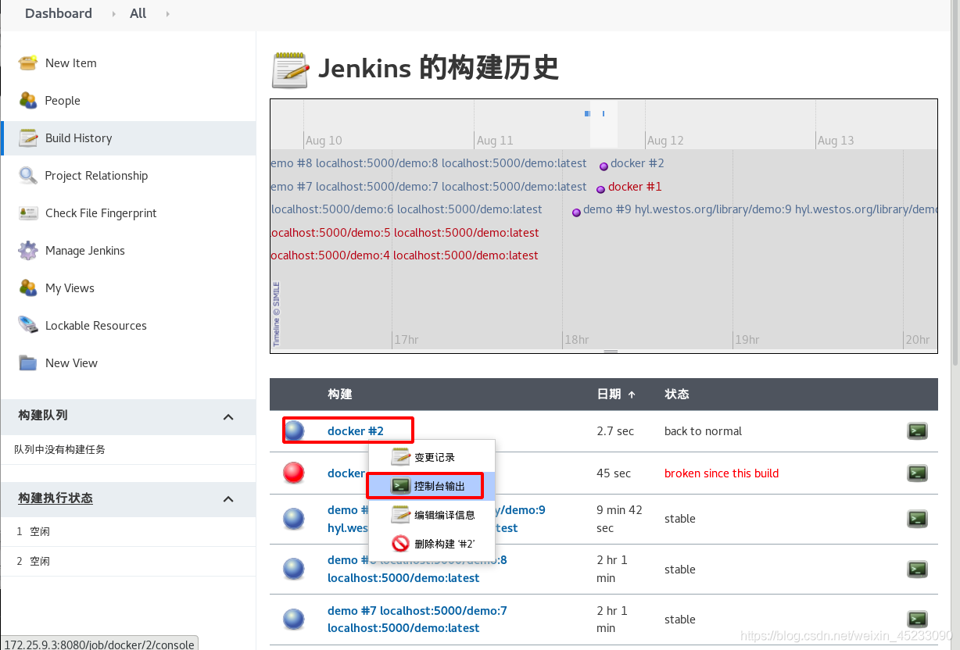Click Aug 12 date in timeline overview band

pos(665,141)
